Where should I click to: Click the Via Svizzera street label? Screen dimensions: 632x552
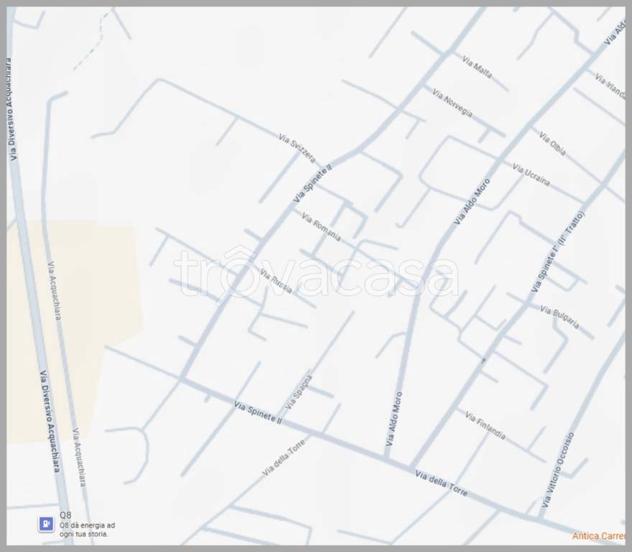[297, 147]
